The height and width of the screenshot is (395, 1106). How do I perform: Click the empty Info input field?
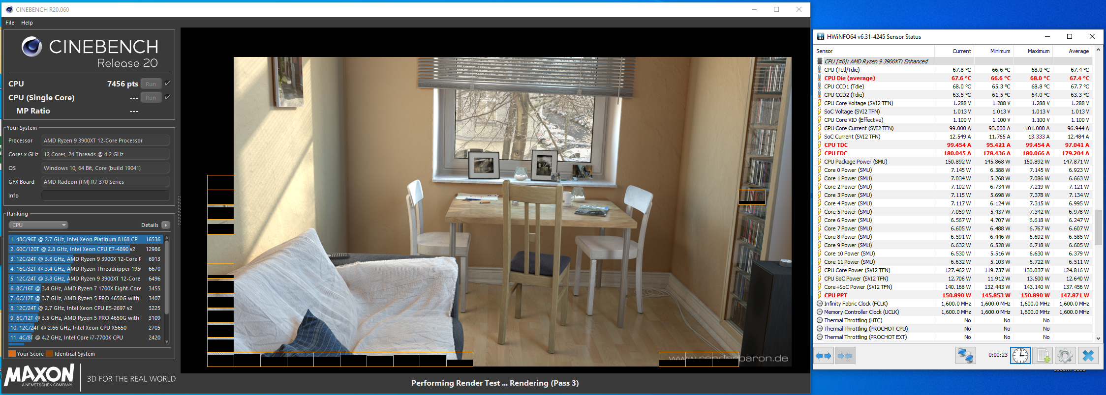(x=106, y=196)
